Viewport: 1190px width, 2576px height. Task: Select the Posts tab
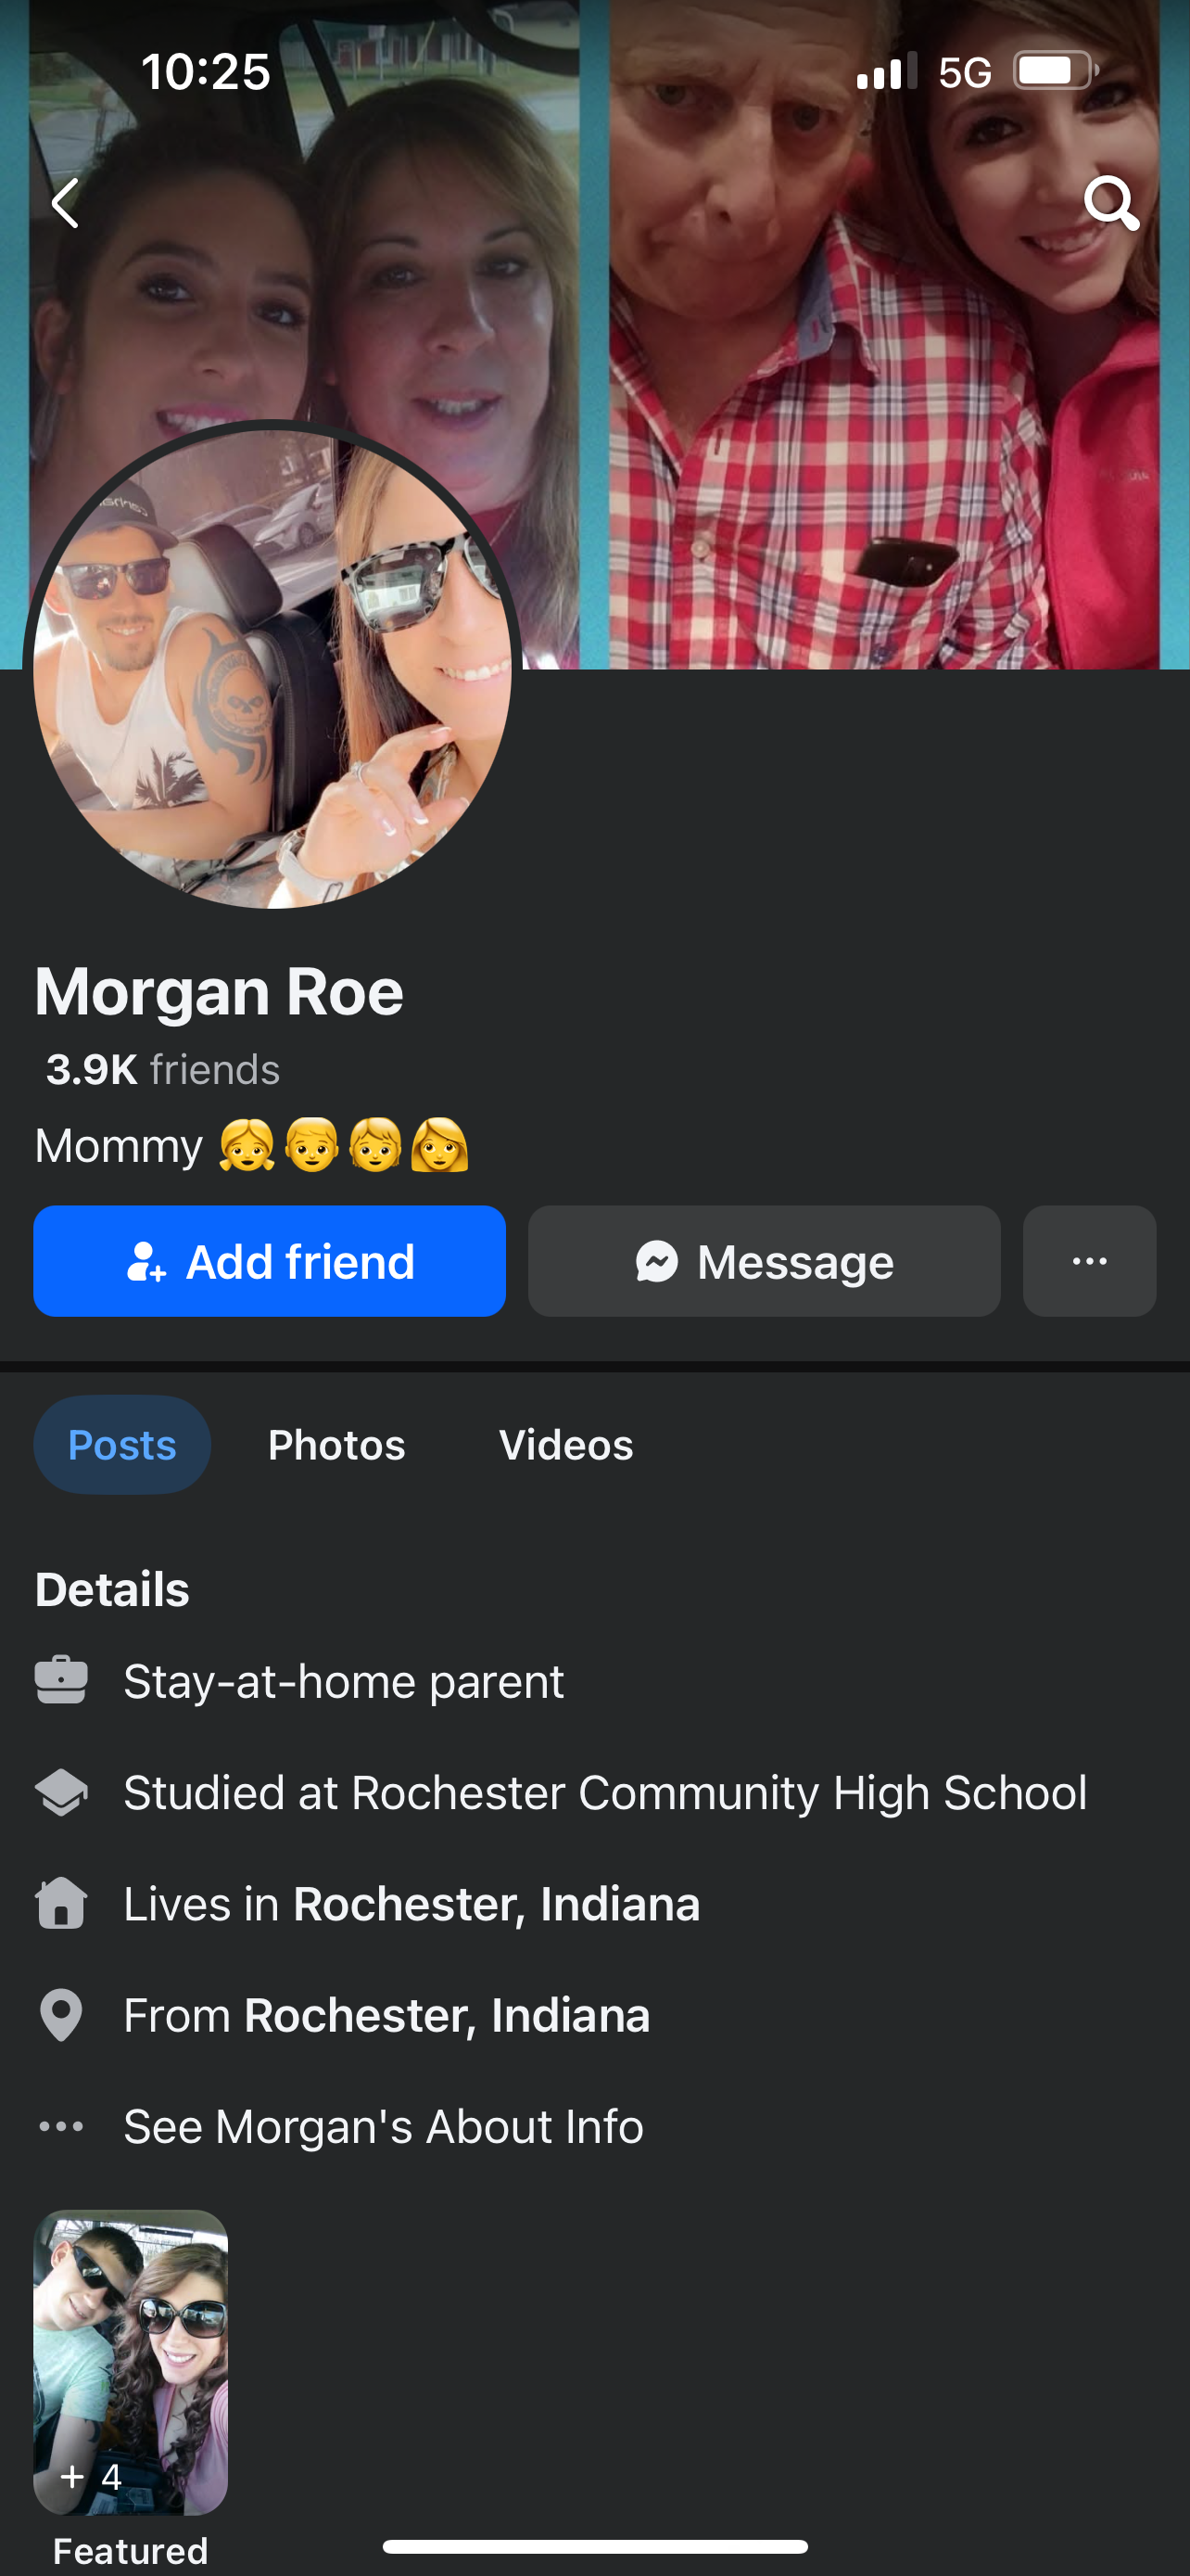click(122, 1445)
